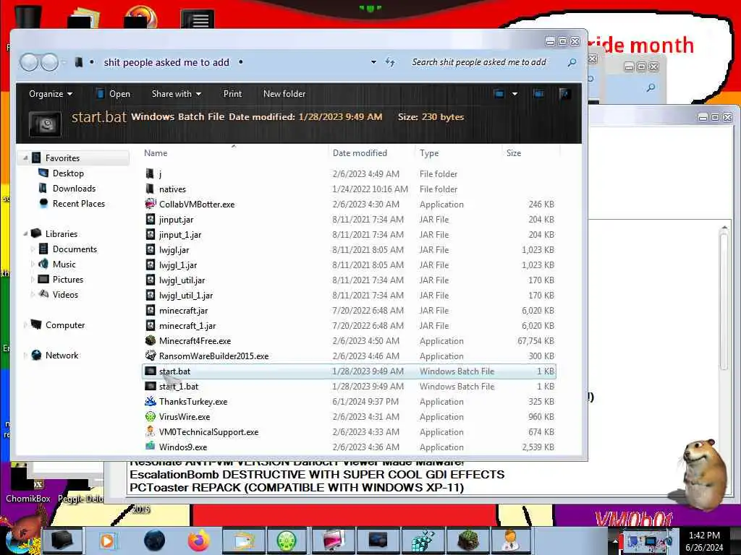The height and width of the screenshot is (555, 741).
Task: Click the Minecraft4Free.exe icon
Action: 151,340
